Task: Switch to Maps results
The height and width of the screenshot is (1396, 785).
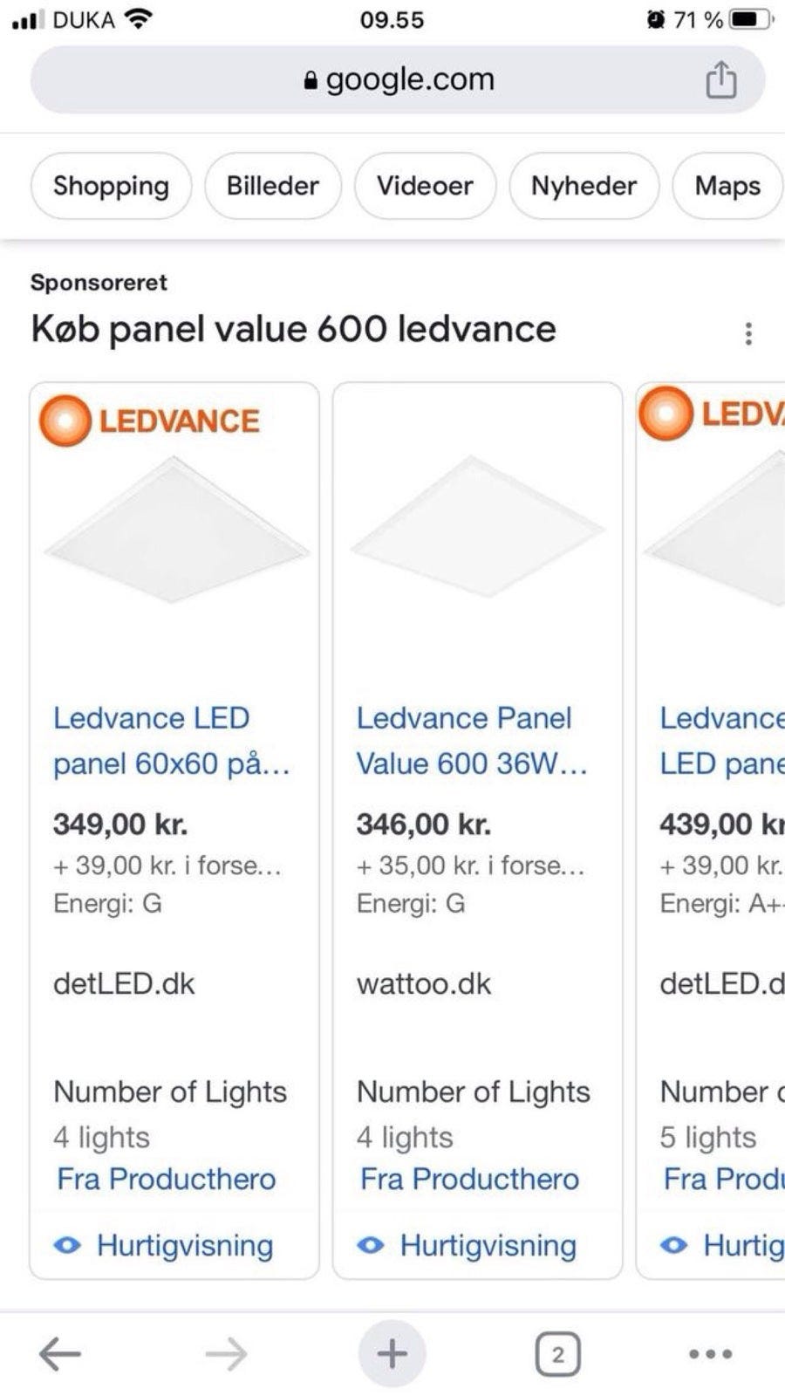Action: [x=727, y=186]
